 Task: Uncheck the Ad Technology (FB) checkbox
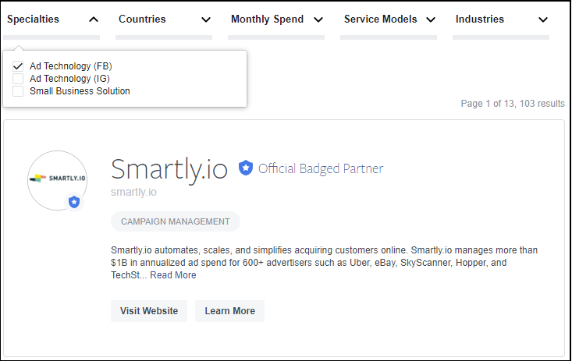(18, 66)
